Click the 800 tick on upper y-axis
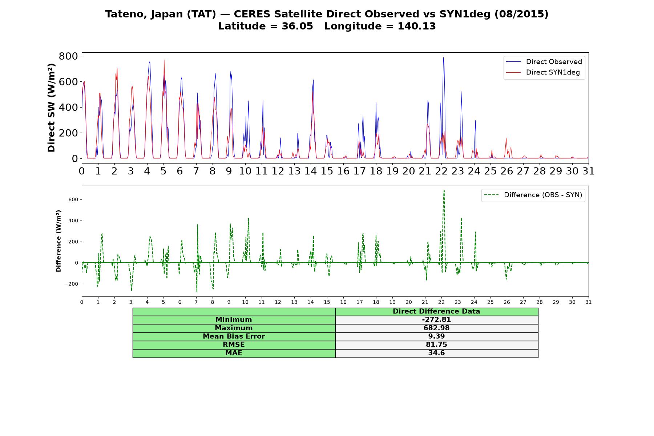 (68, 56)
